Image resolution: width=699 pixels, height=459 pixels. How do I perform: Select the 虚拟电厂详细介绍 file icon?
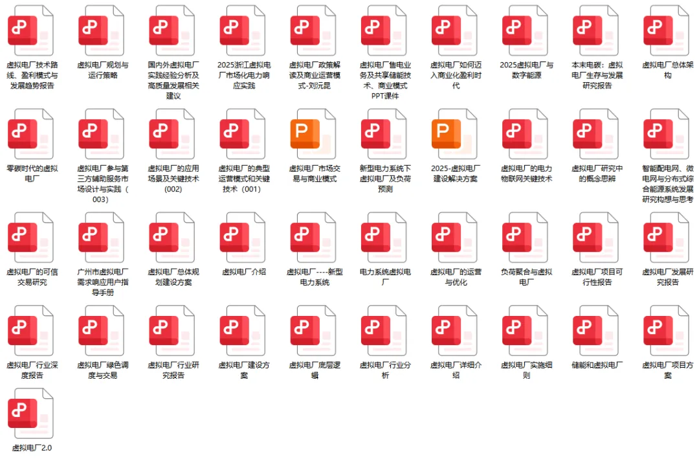455,331
